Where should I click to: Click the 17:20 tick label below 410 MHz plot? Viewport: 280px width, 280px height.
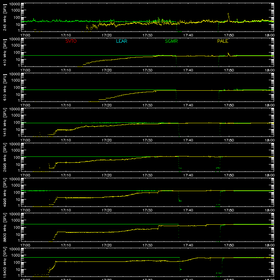tap(107, 70)
